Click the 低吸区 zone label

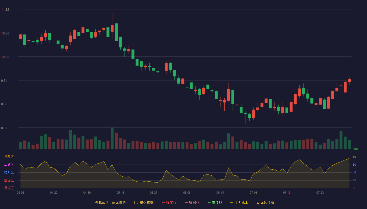[x=9, y=188]
